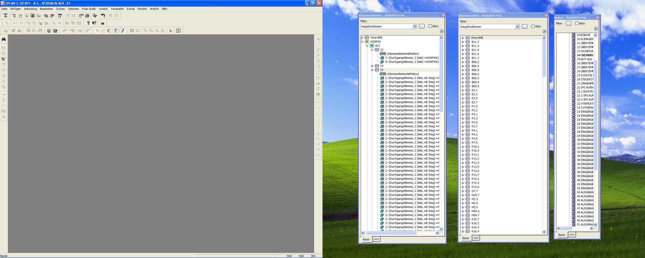Click the page export funnel icon

click(95, 16)
